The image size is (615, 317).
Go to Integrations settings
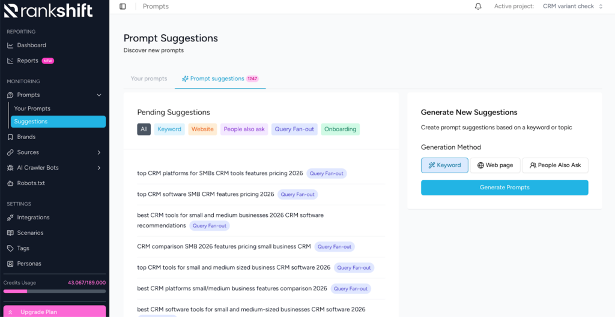(x=33, y=218)
